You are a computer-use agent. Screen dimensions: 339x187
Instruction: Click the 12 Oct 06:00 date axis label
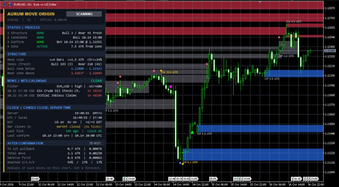(x=47, y=185)
